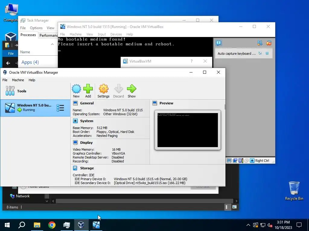309x231 pixels.
Task: Open the File tab in File Explorer
Action: pos(11,54)
